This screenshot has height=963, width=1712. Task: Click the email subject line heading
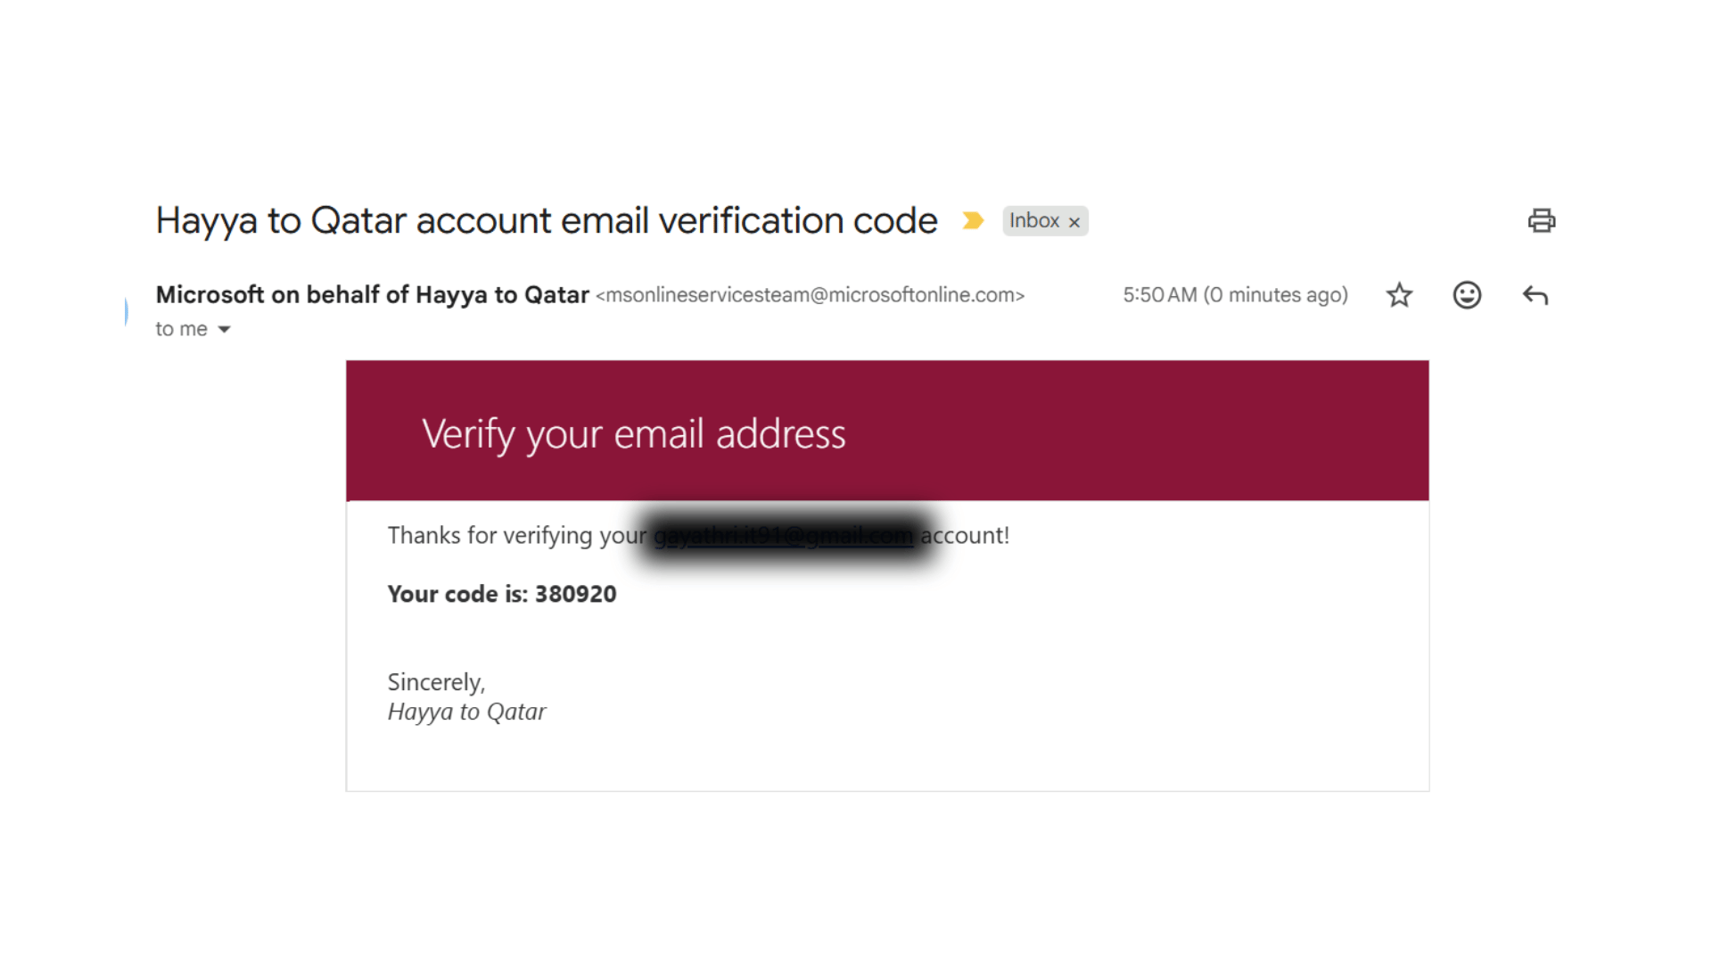[546, 220]
